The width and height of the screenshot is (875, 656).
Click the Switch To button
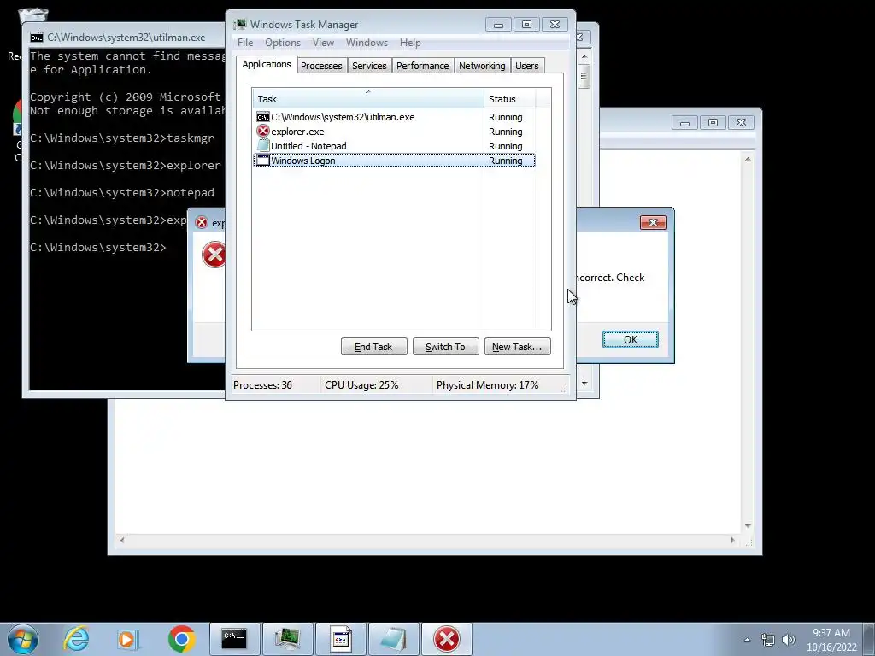(446, 347)
